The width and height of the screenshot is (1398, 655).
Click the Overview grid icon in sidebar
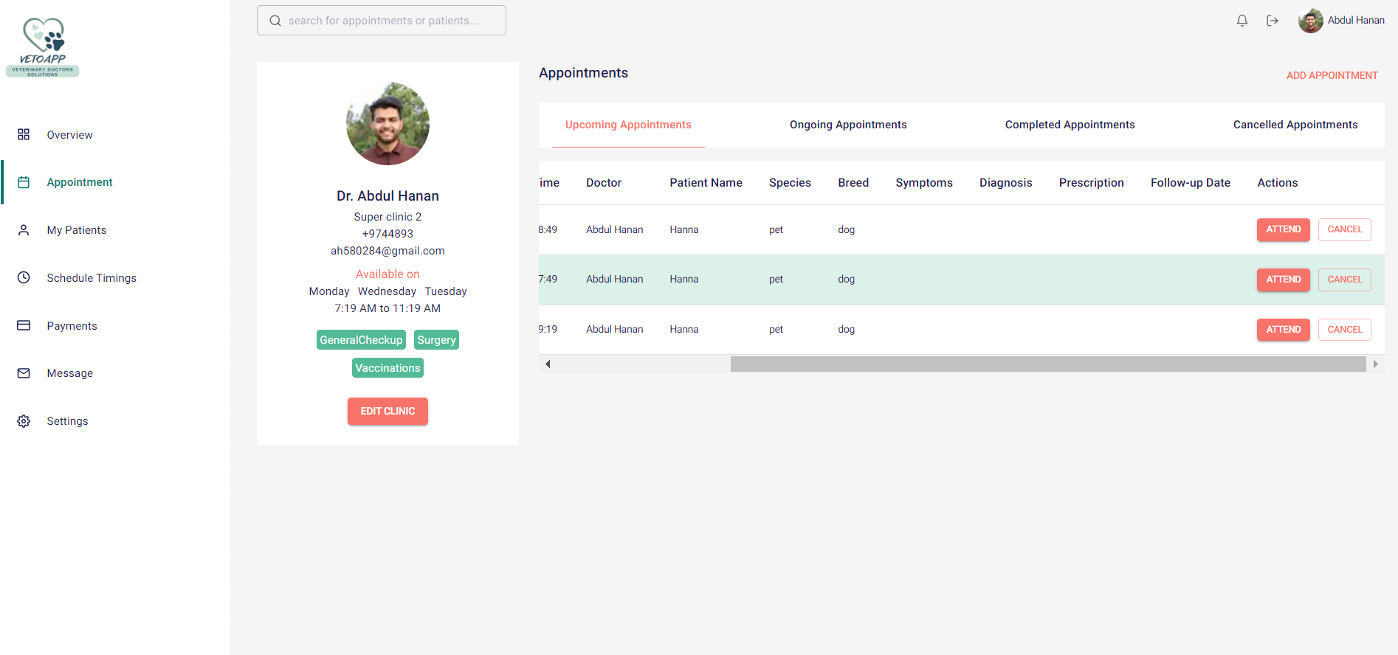[24, 134]
